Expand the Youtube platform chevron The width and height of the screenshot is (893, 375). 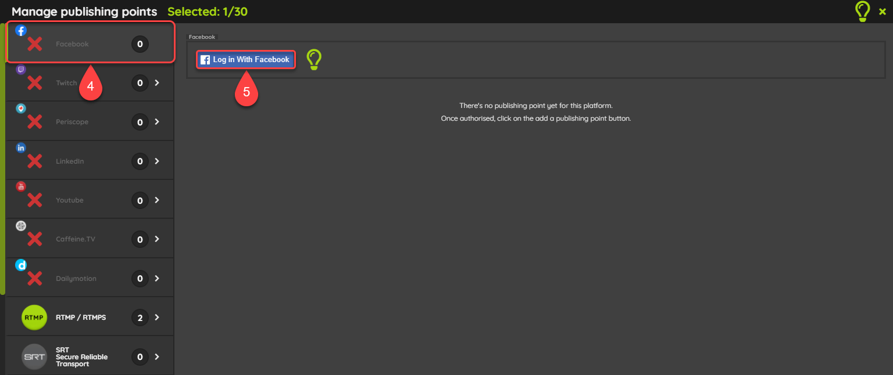pyautogui.click(x=156, y=200)
